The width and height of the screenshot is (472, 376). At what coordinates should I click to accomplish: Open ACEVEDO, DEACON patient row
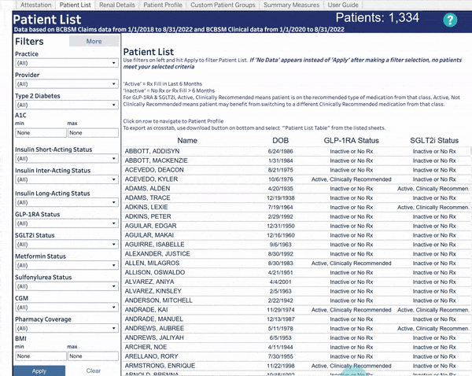tap(297, 170)
